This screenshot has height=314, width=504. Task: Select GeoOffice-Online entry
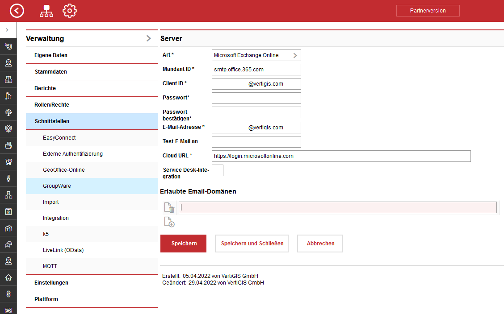[x=92, y=170]
